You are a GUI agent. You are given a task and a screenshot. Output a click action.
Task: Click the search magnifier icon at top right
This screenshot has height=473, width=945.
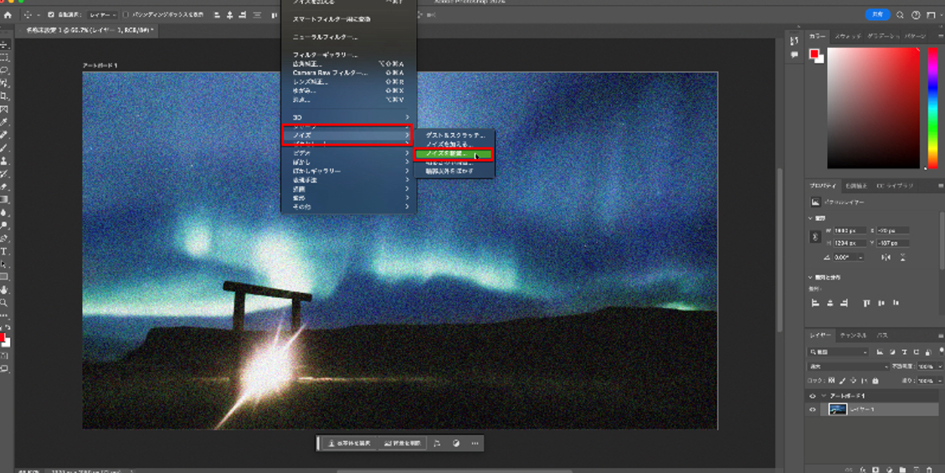pyautogui.click(x=900, y=15)
